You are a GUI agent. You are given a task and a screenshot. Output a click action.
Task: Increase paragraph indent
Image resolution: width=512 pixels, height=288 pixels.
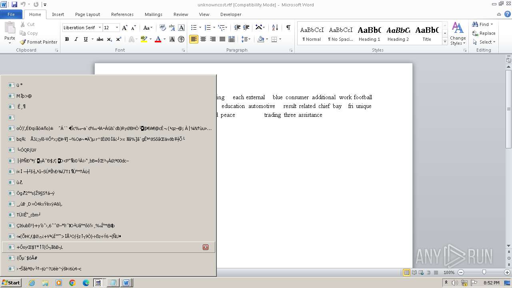[x=246, y=28]
